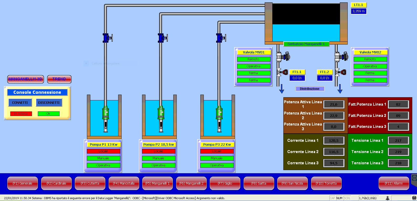Click the Console Connessione title
The width and height of the screenshot is (417, 201).
tap(37, 92)
